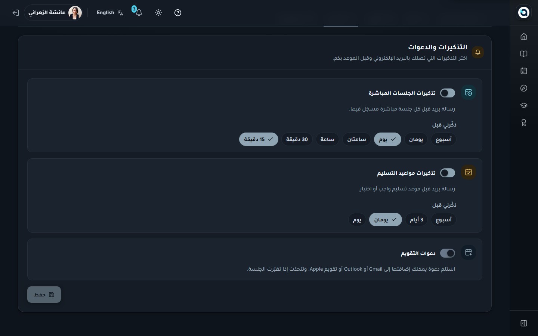Open the help question mark icon

(178, 13)
